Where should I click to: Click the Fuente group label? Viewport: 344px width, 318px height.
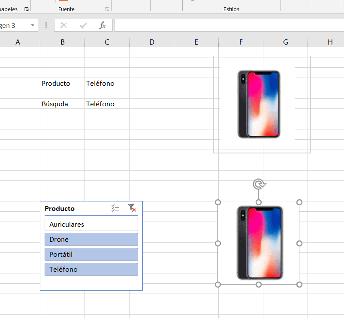coord(66,9)
